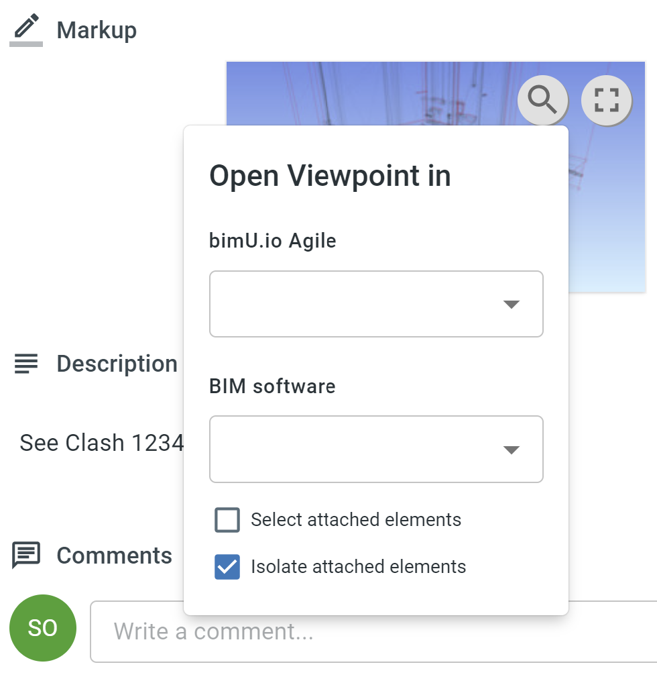Open the BIM software dropdown field
657x681 pixels.
[376, 449]
